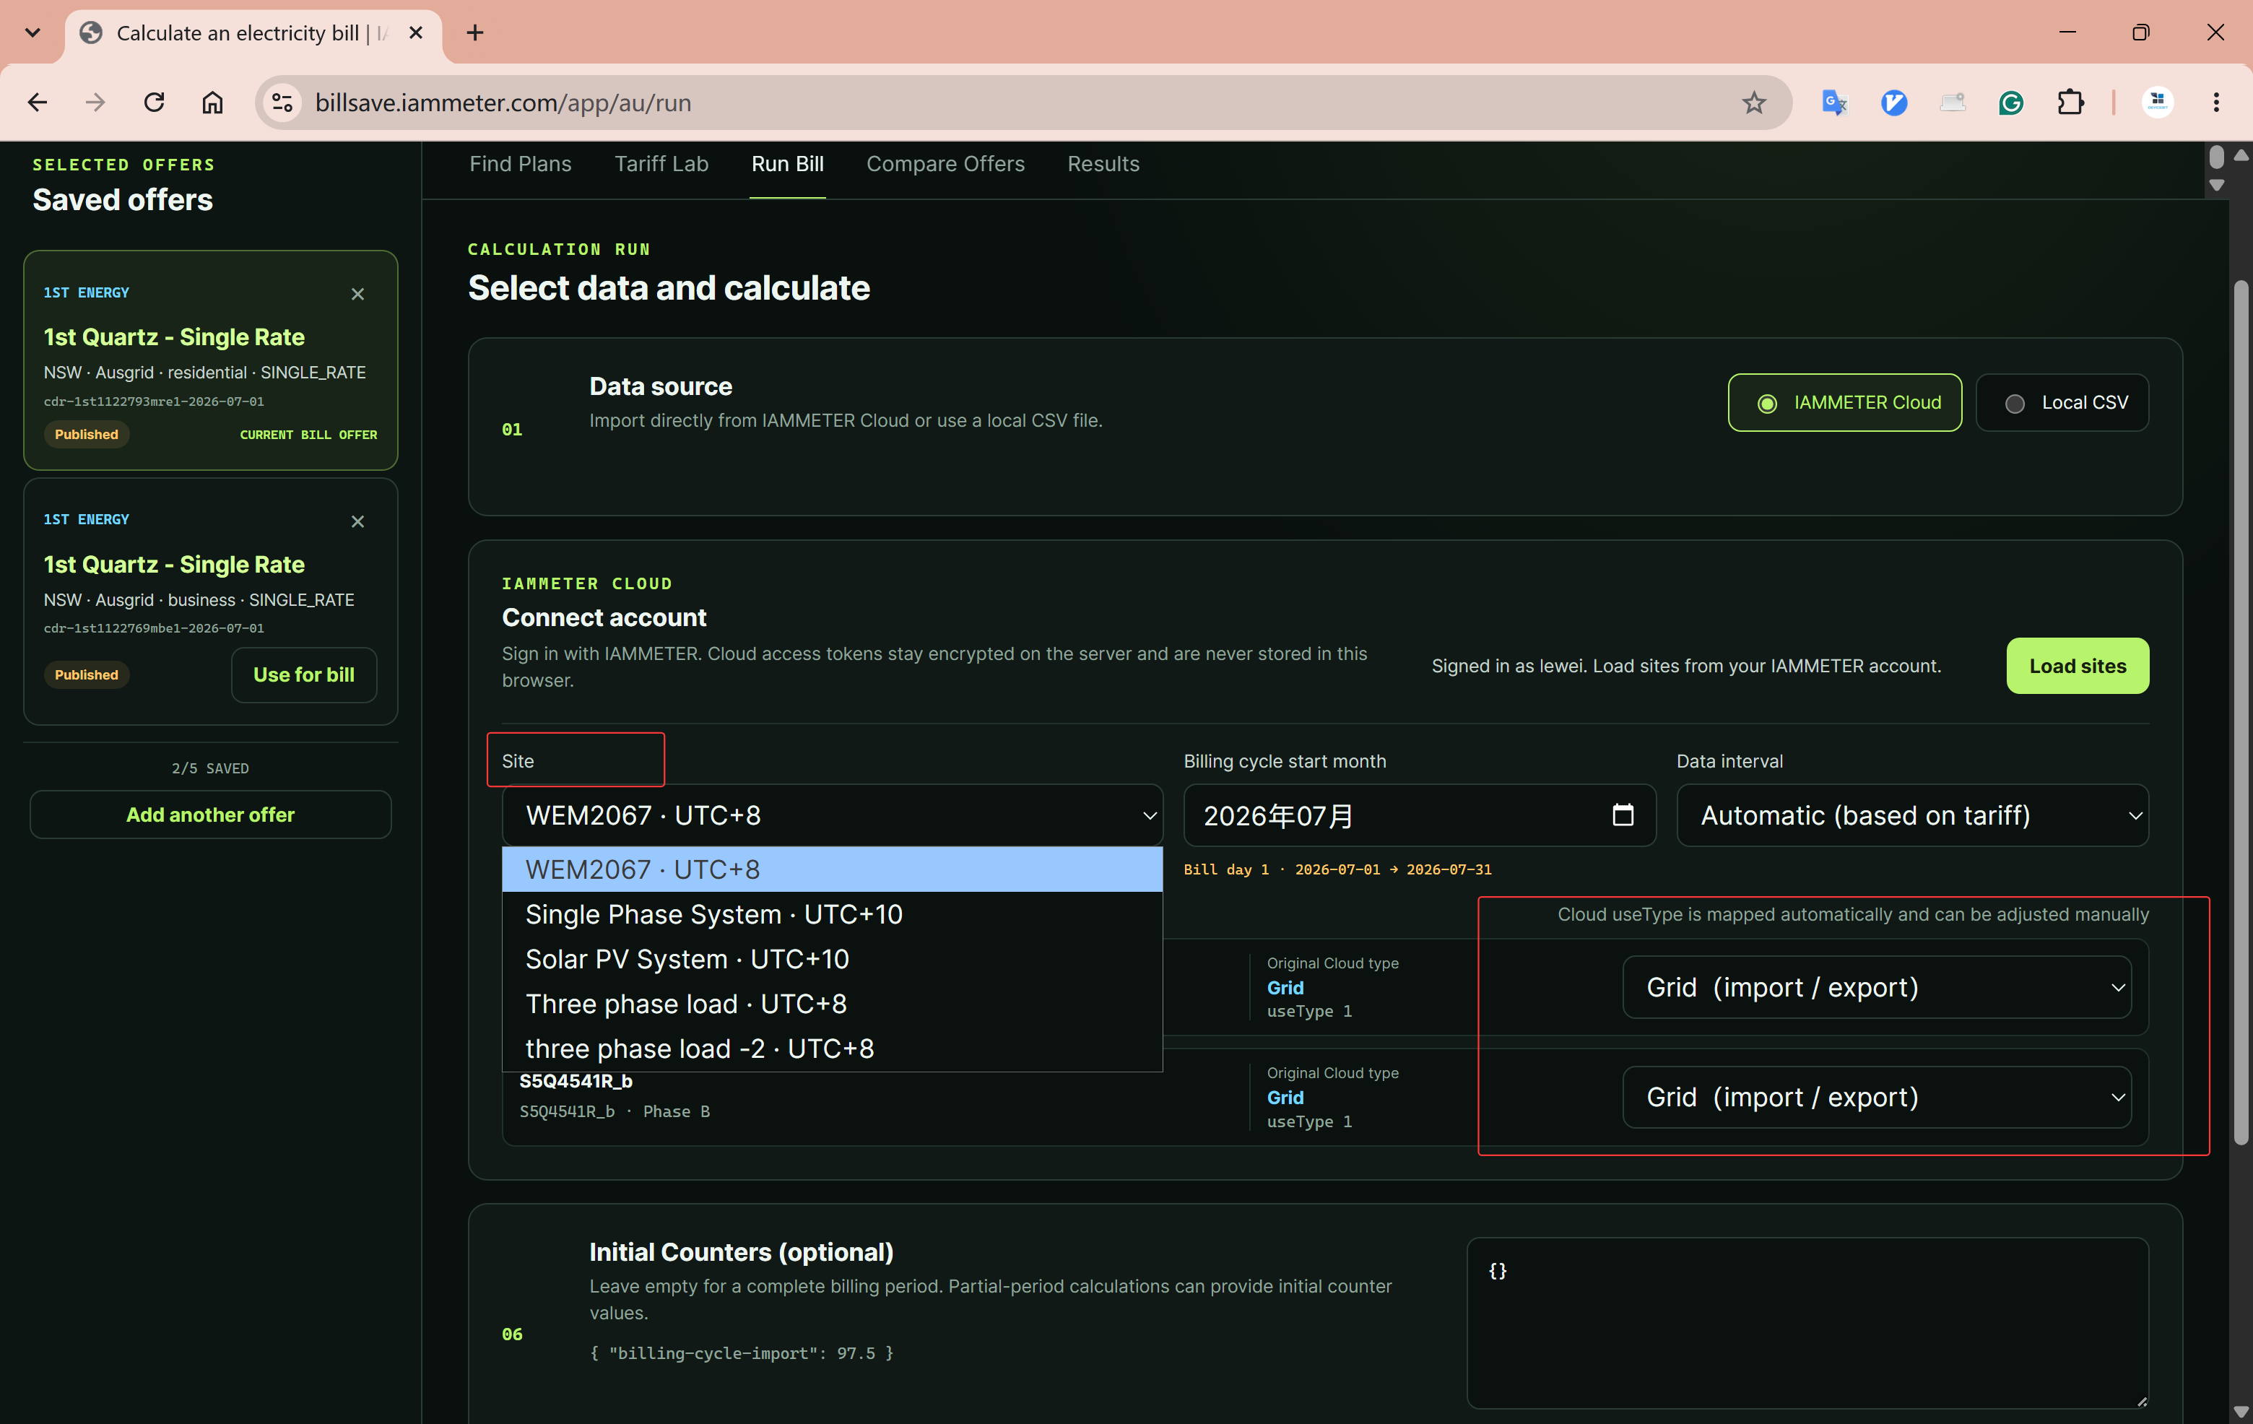Open the Grammarly extension icon
This screenshot has width=2253, height=1424.
[2010, 102]
